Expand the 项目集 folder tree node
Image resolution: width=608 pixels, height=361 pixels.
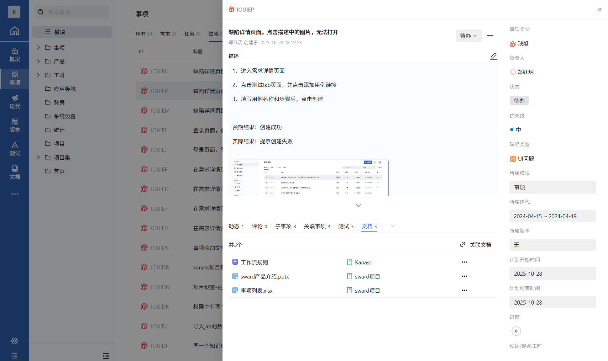(x=38, y=157)
